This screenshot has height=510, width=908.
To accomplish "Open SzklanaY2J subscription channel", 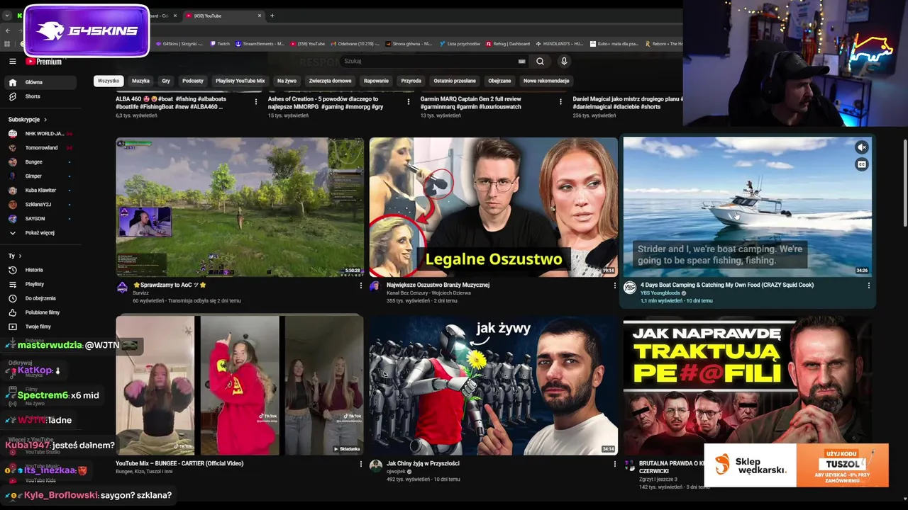I will (40, 205).
